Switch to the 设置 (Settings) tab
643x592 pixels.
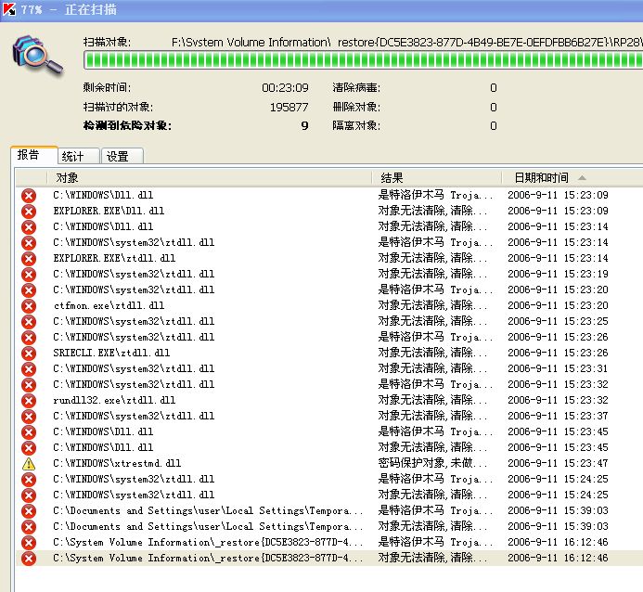coord(122,156)
